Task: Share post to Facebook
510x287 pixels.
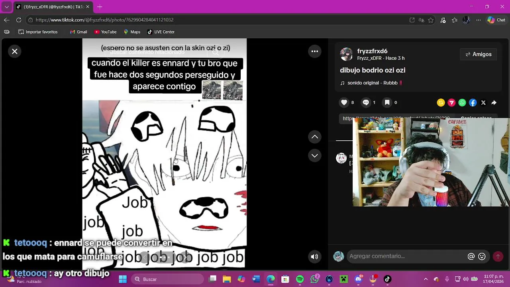Action: 473,103
